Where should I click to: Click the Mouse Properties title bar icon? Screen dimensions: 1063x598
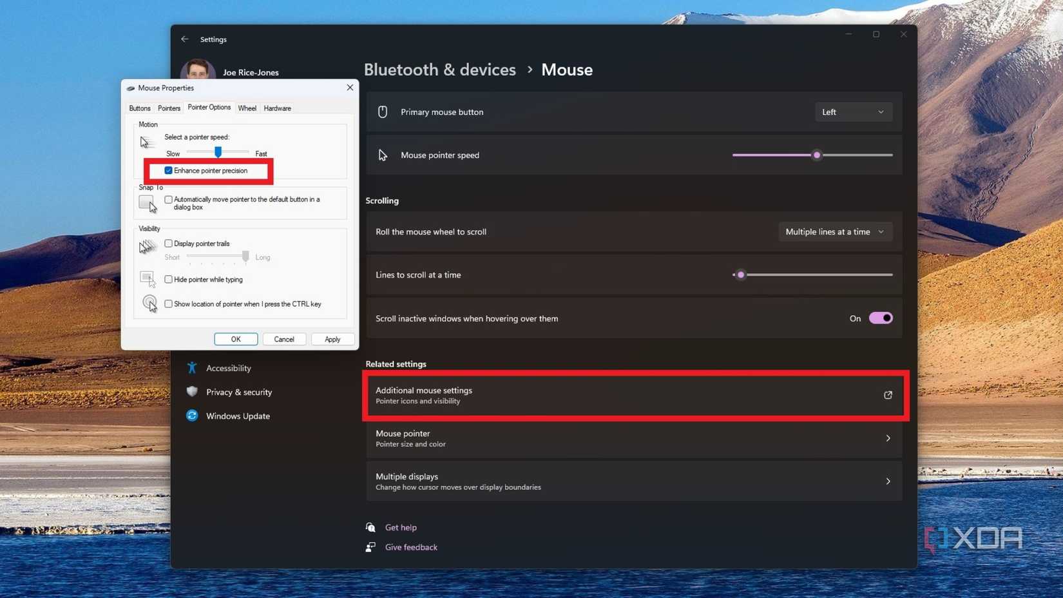pos(131,88)
